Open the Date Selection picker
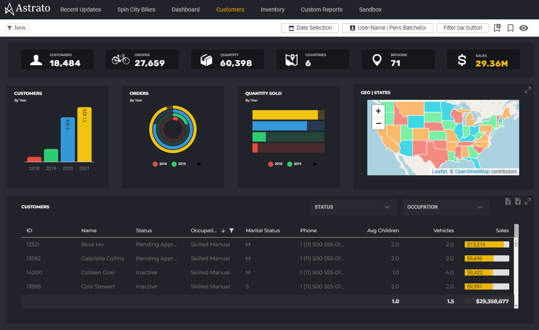This screenshot has width=539, height=330. [x=310, y=28]
